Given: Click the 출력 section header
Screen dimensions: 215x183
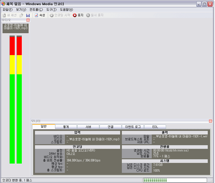Looking at the screenshot, I should tap(165, 133).
